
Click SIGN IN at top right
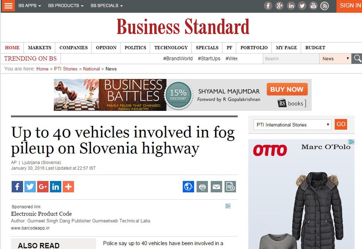350,6
